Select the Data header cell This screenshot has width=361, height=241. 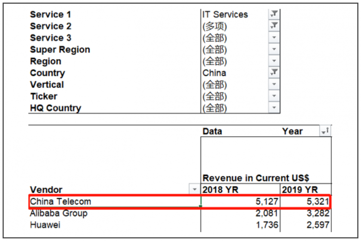pos(212,132)
